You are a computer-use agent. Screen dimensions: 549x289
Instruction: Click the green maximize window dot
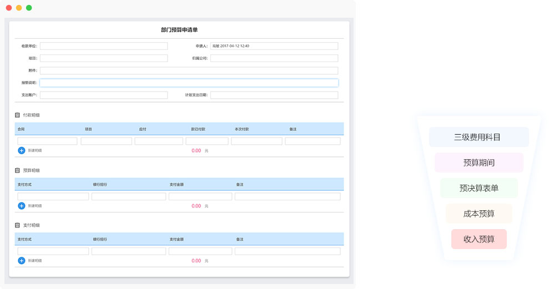29,8
